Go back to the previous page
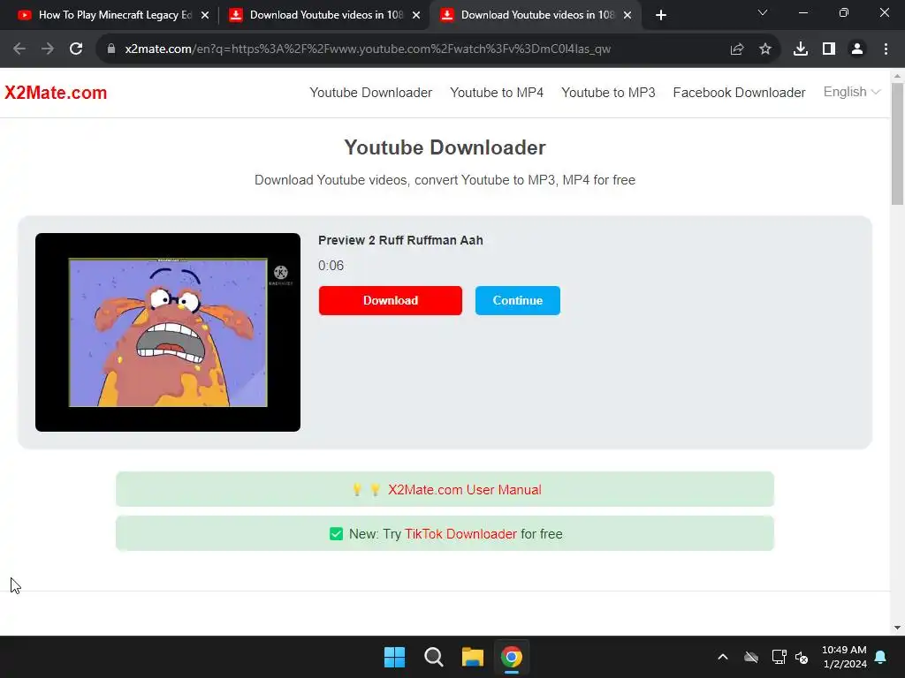 click(x=19, y=49)
